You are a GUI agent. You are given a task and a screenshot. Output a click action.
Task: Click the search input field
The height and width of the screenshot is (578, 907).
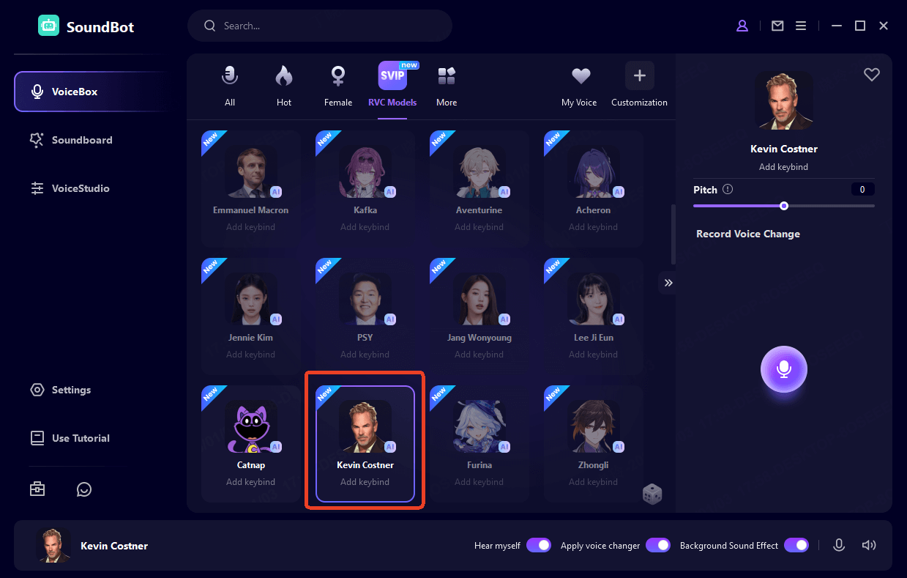(329, 26)
